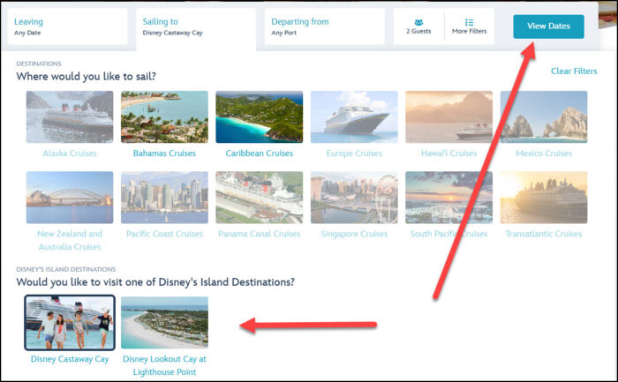Click the Singapore Cruises text label
Image resolution: width=618 pixels, height=382 pixels.
pos(354,234)
